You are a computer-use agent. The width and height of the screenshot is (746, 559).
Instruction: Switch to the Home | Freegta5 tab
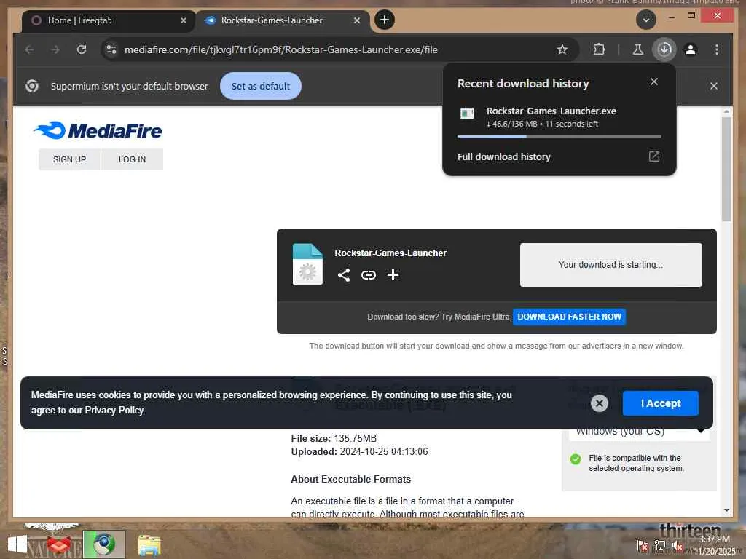click(109, 20)
